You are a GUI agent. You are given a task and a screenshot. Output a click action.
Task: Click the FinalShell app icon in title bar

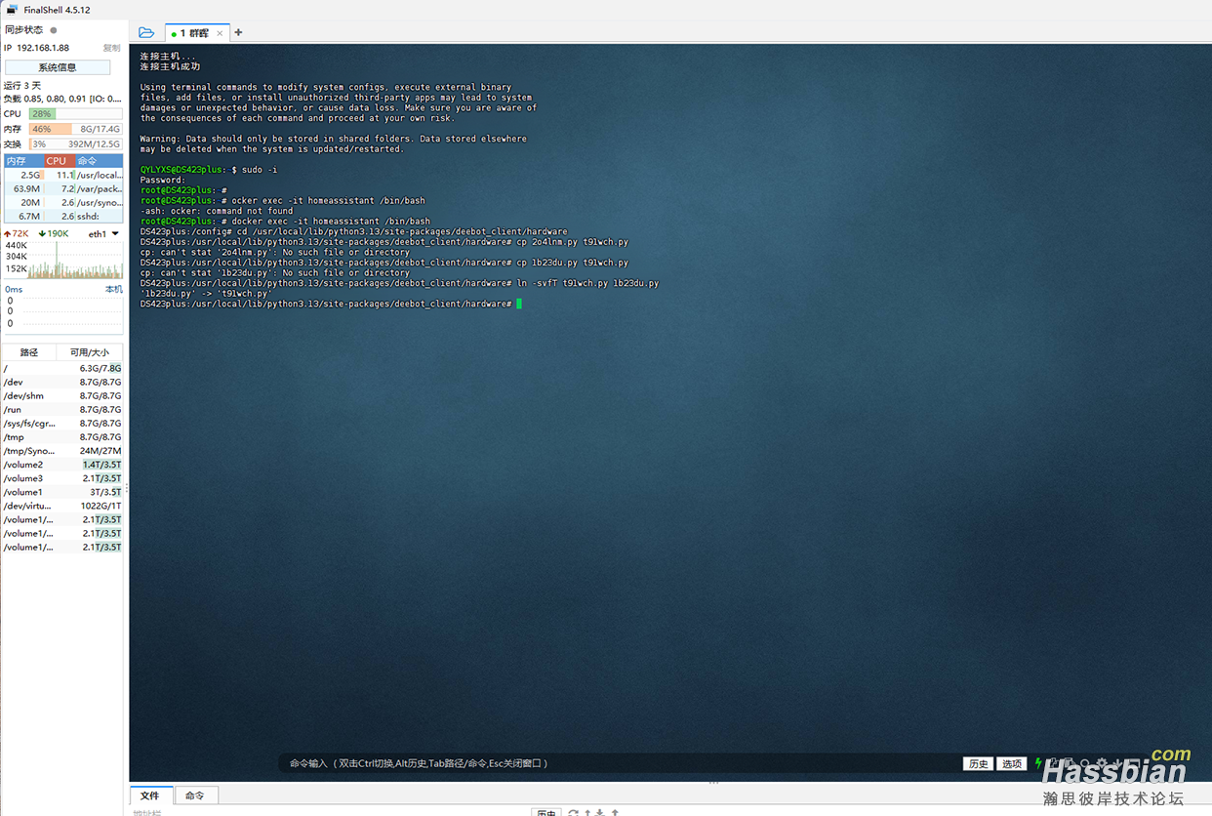pyautogui.click(x=11, y=10)
